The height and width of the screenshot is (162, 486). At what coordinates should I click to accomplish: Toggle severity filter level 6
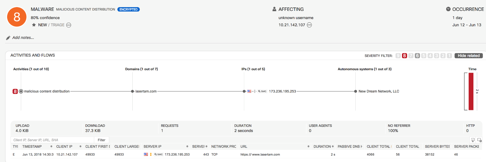tap(417, 56)
